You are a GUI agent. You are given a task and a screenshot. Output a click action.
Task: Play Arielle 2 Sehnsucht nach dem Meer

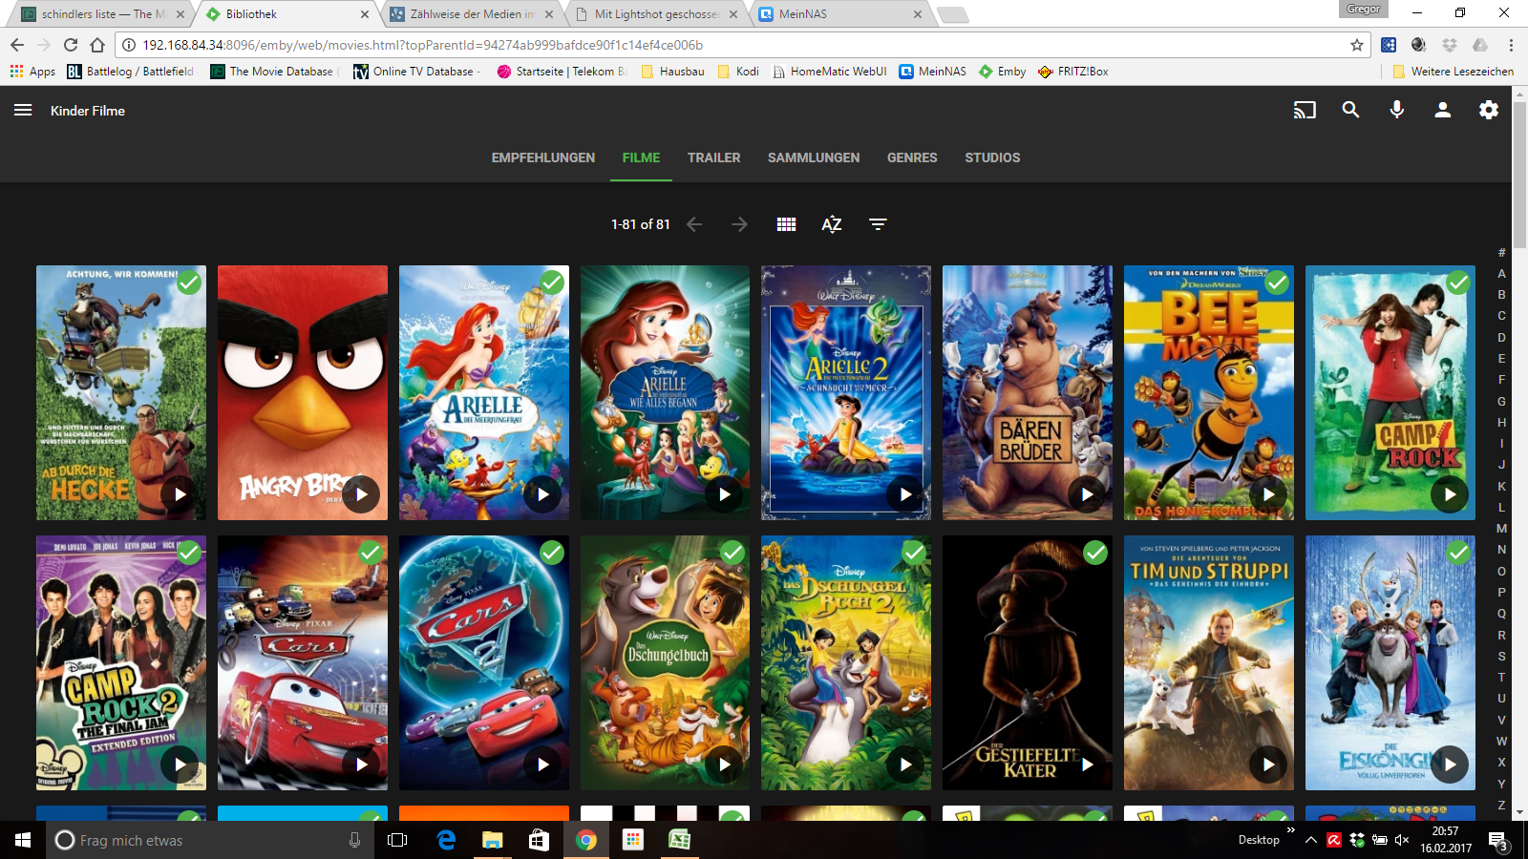905,494
